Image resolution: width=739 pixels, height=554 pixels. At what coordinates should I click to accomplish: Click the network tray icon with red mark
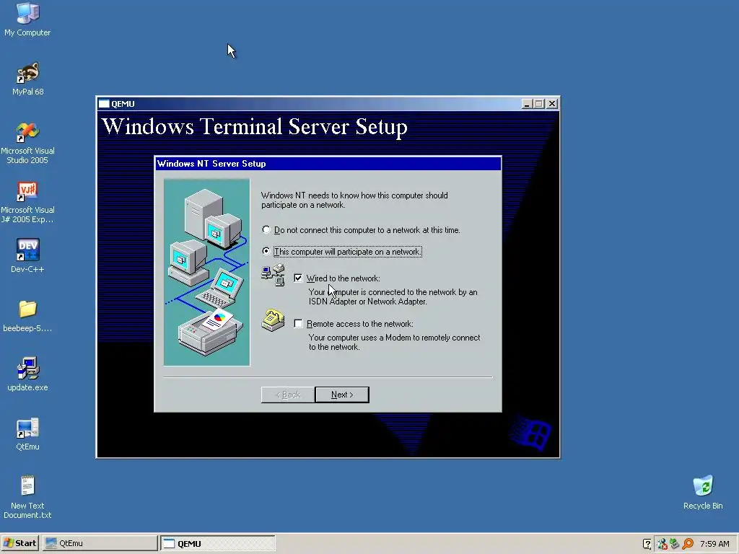(662, 544)
